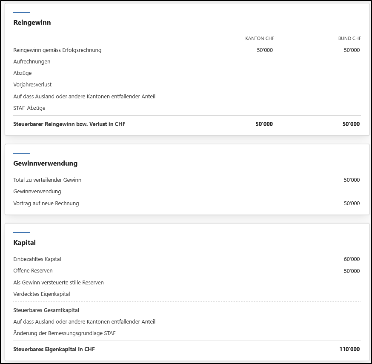Click the KANTON CHF column header
Image resolution: width=372 pixels, height=364 pixels.
pyautogui.click(x=260, y=38)
